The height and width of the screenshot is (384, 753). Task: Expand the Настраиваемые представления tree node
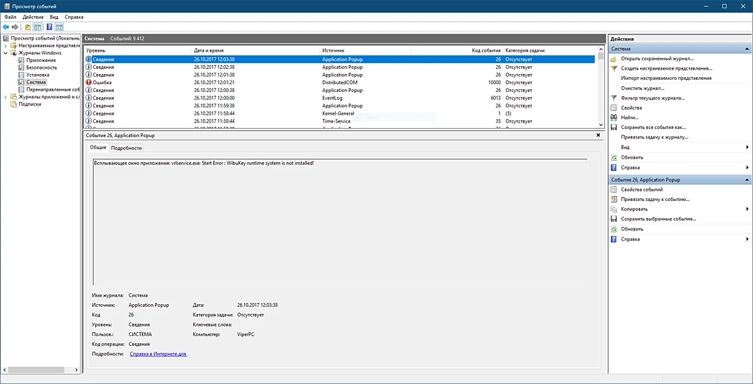[x=5, y=45]
